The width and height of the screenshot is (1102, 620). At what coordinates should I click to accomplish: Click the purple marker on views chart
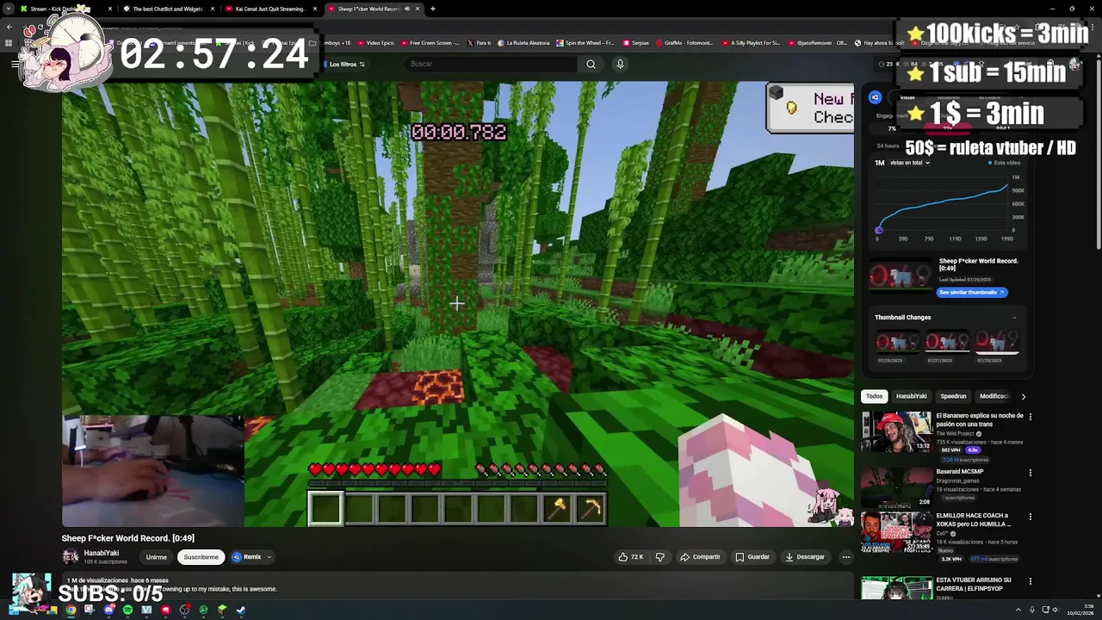coord(878,230)
